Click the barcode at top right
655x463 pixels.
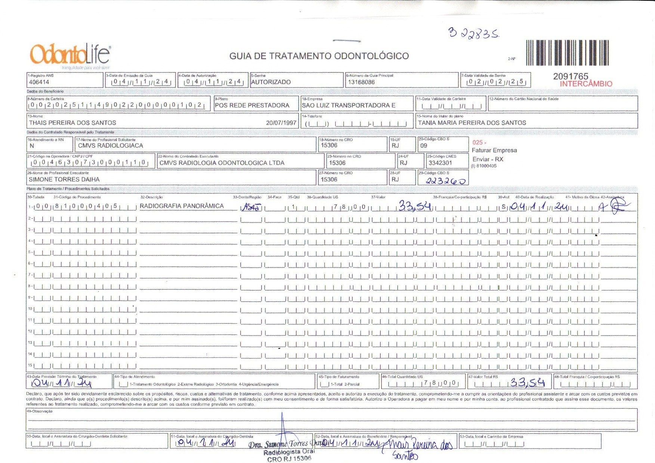[568, 53]
